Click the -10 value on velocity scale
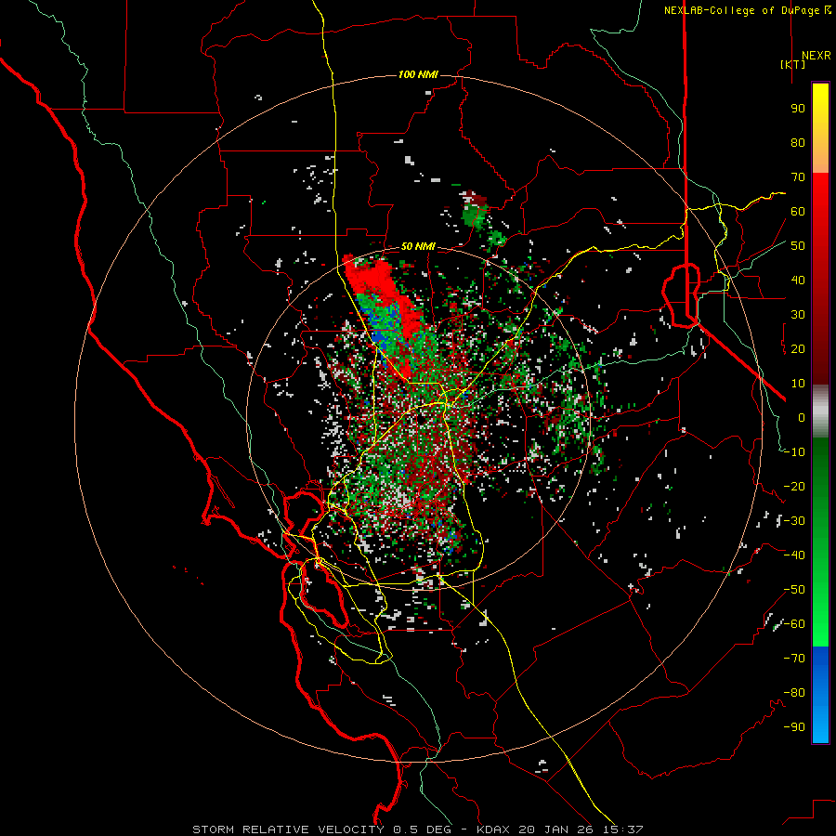 coord(794,452)
